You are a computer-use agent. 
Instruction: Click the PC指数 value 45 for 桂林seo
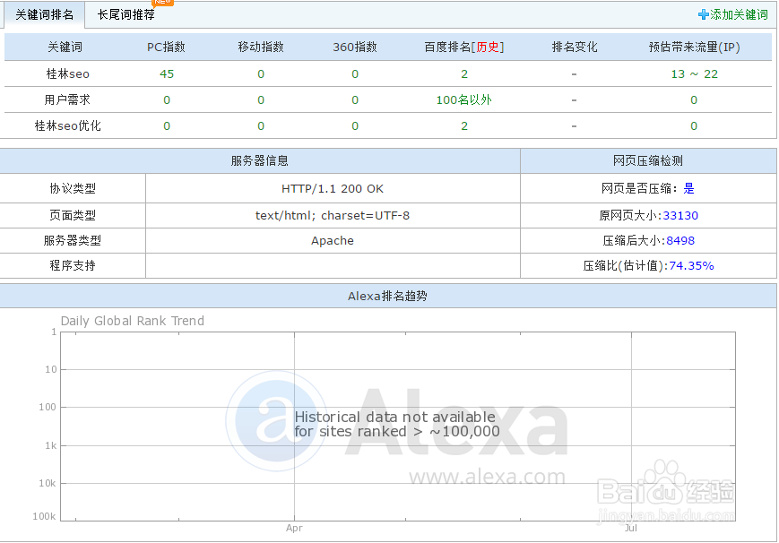pyautogui.click(x=166, y=73)
